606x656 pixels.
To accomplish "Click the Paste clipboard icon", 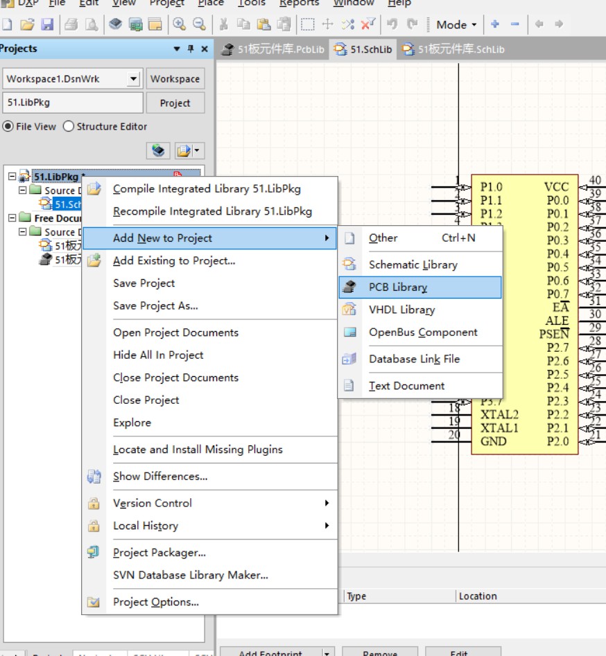I will [x=264, y=24].
